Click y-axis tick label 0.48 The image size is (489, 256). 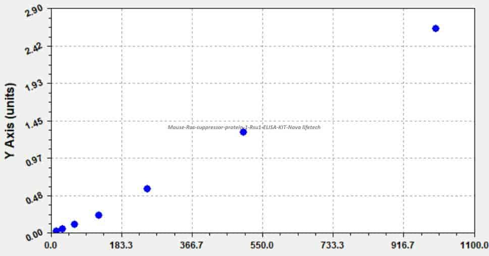[34, 198]
